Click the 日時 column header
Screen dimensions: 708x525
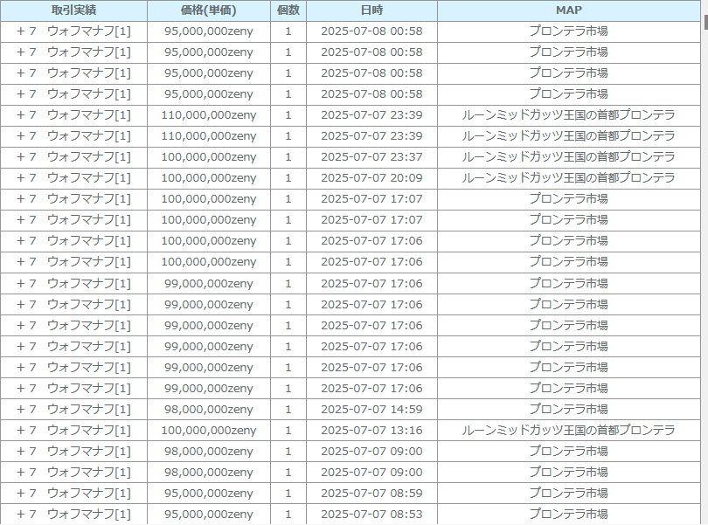[371, 10]
